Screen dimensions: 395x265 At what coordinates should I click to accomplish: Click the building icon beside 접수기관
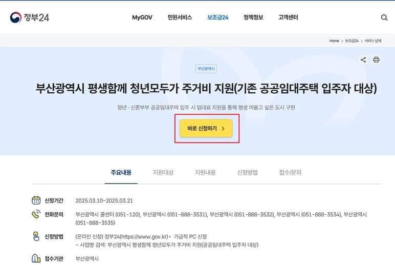pyautogui.click(x=36, y=258)
